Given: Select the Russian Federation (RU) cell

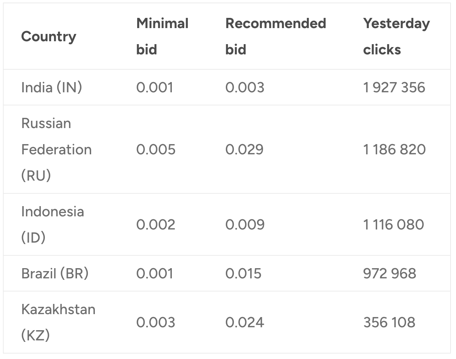Looking at the screenshot, I should [56, 150].
